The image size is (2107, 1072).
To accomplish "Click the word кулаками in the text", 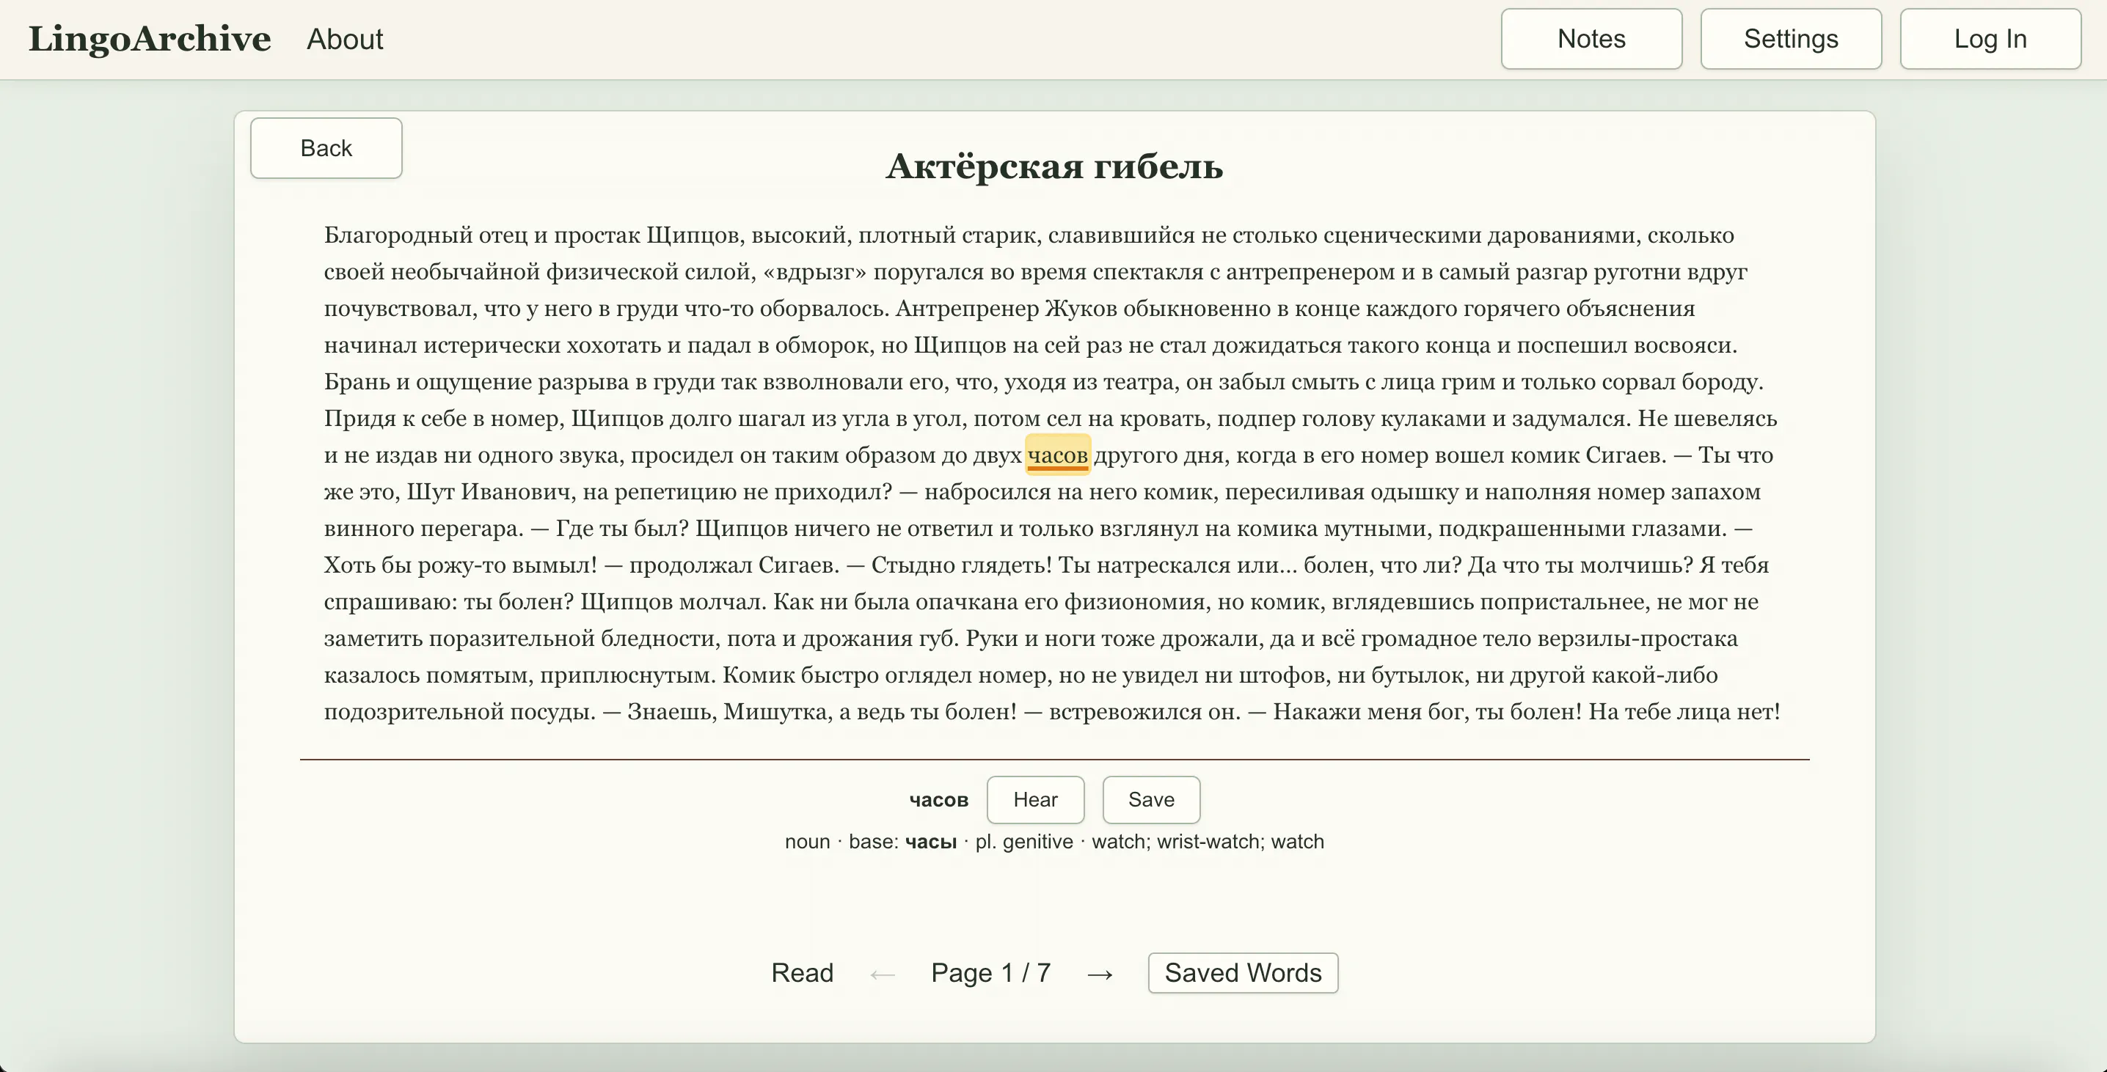I will click(x=1432, y=419).
